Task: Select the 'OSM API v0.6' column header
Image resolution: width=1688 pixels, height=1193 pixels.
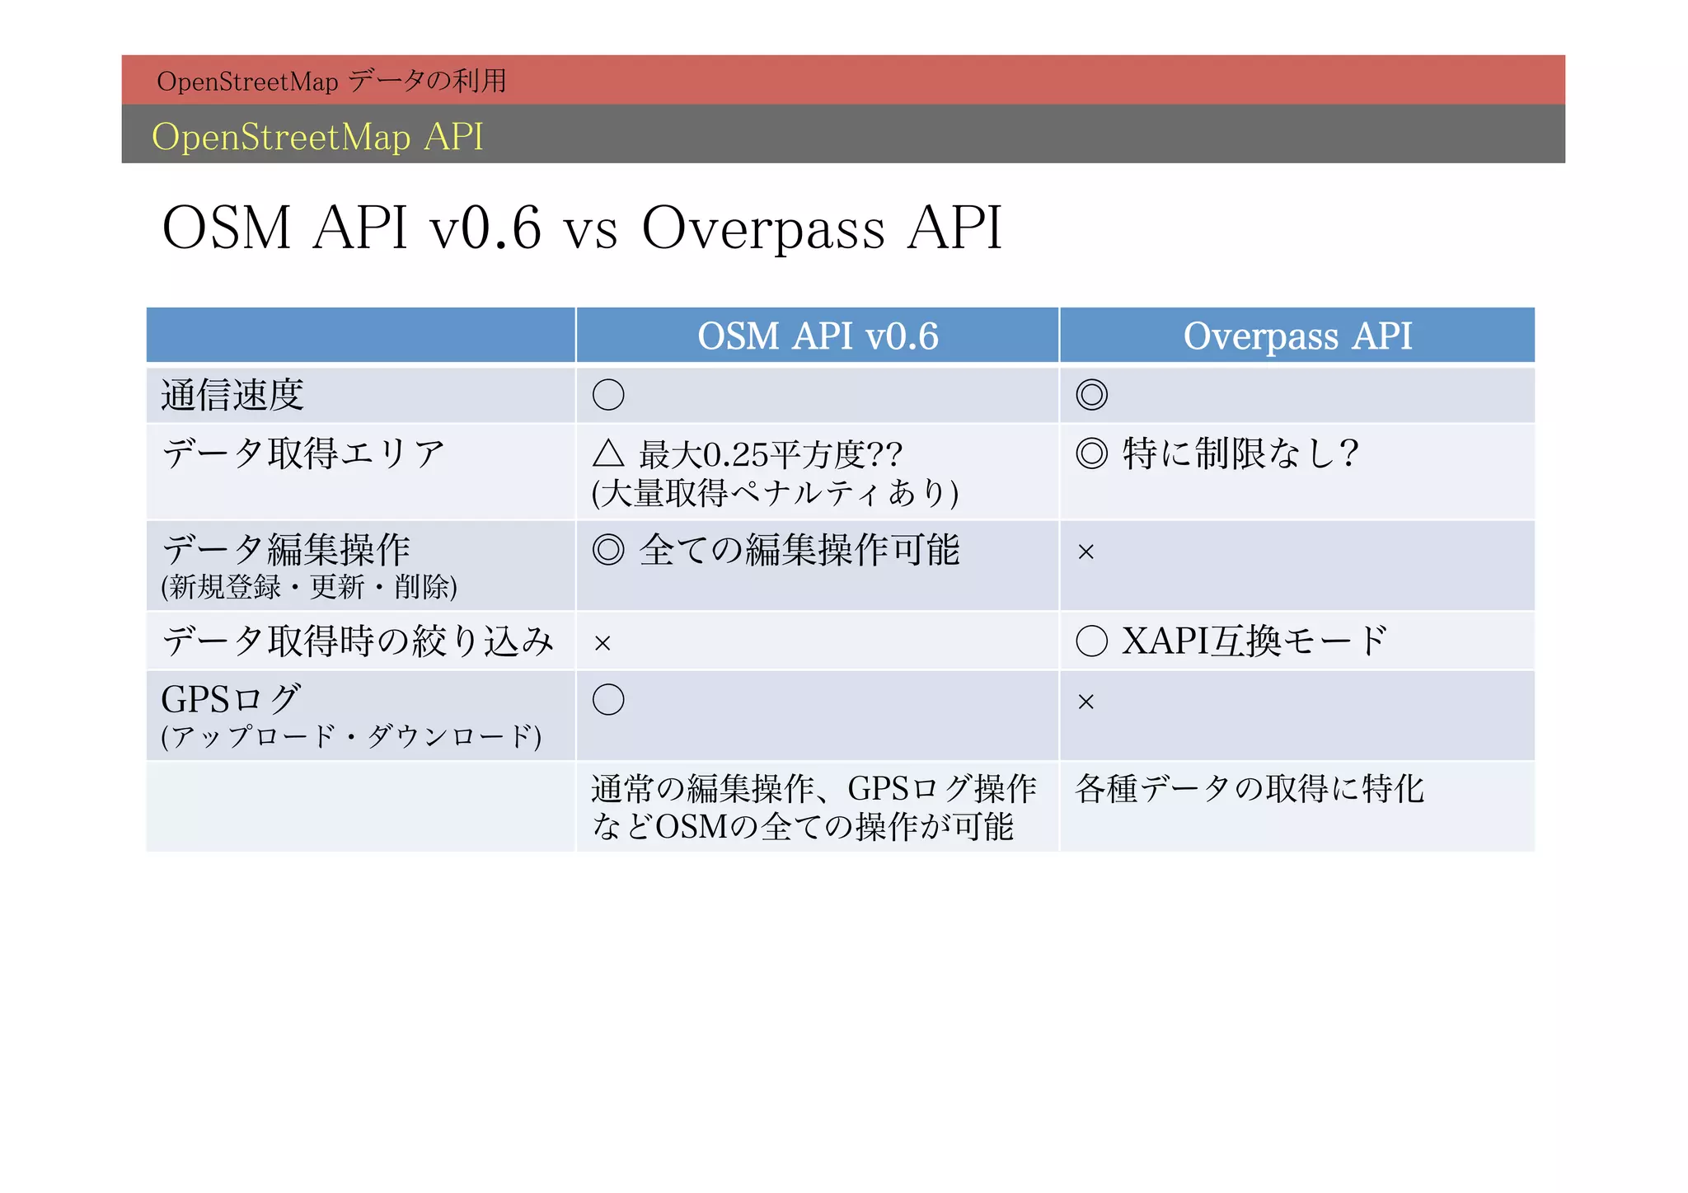Action: point(818,336)
